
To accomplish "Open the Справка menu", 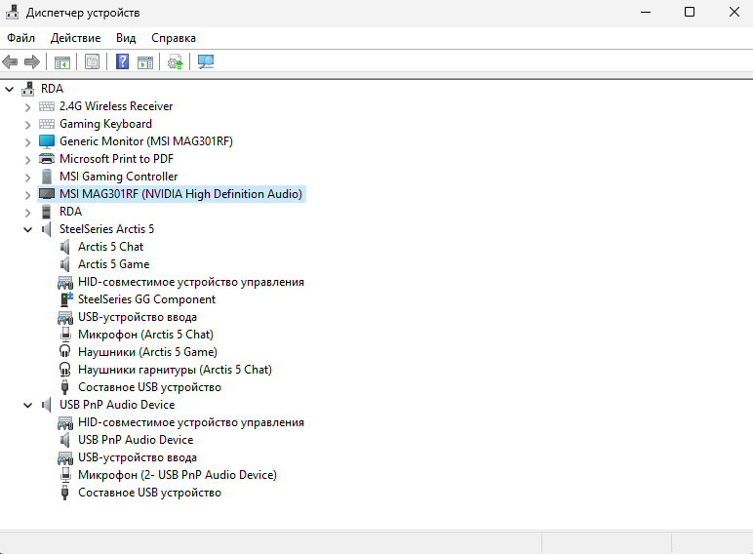I will coord(174,38).
